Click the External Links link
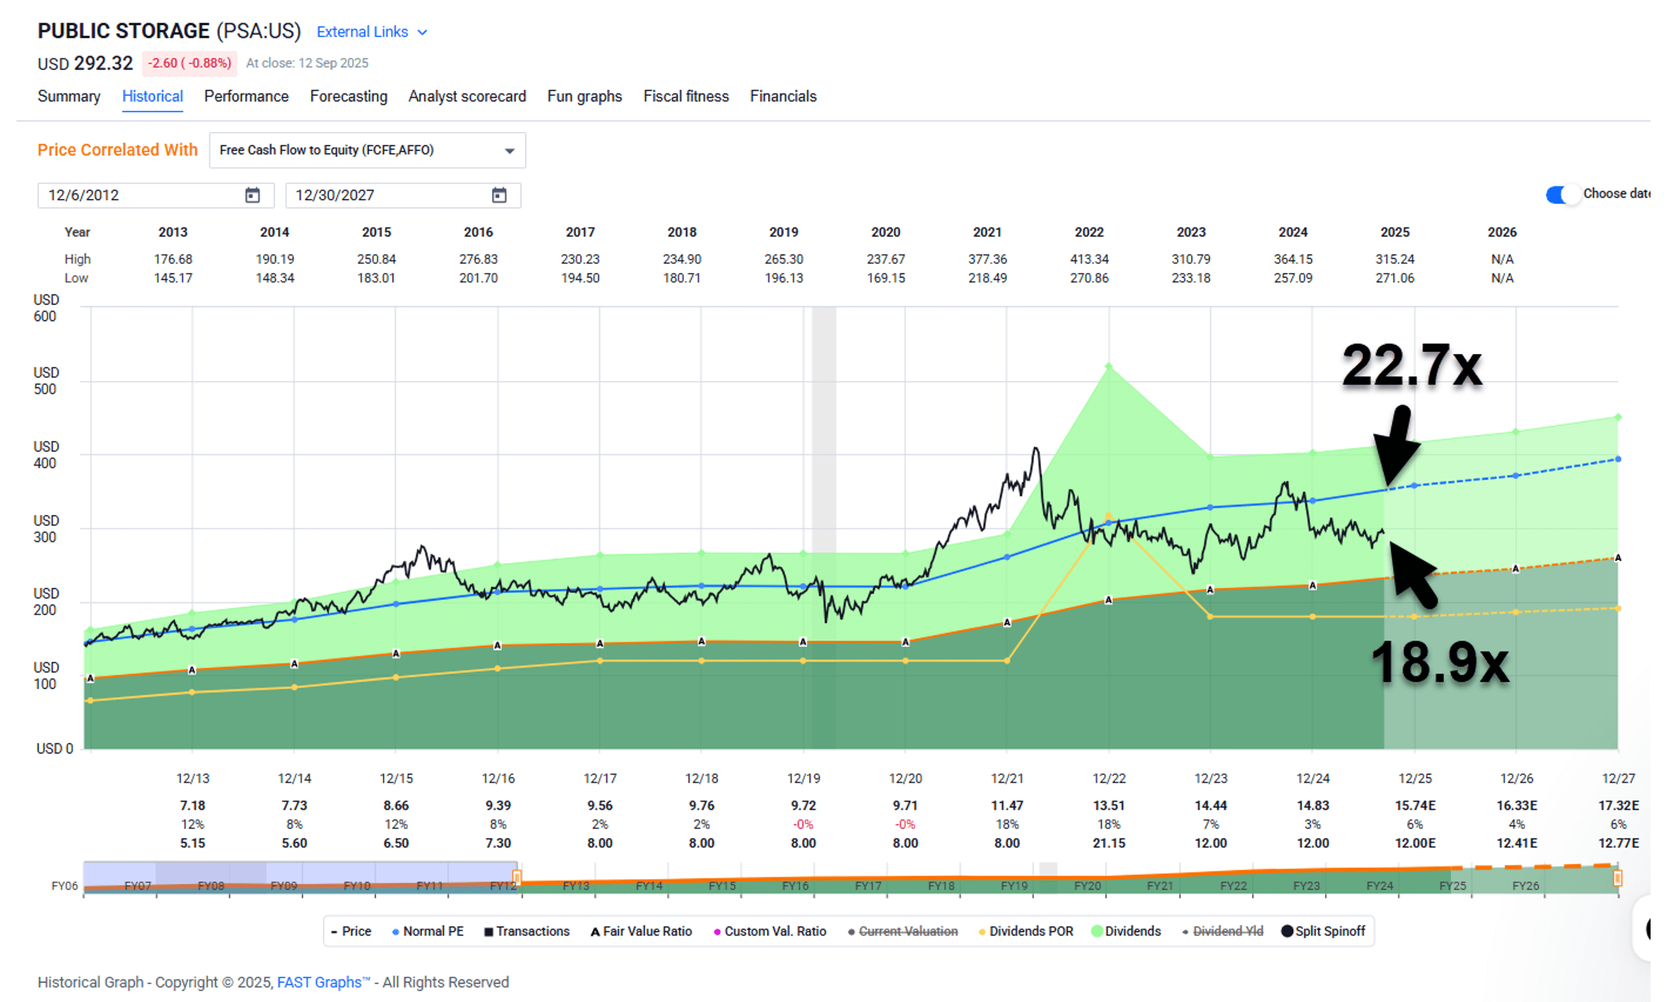 click(363, 32)
